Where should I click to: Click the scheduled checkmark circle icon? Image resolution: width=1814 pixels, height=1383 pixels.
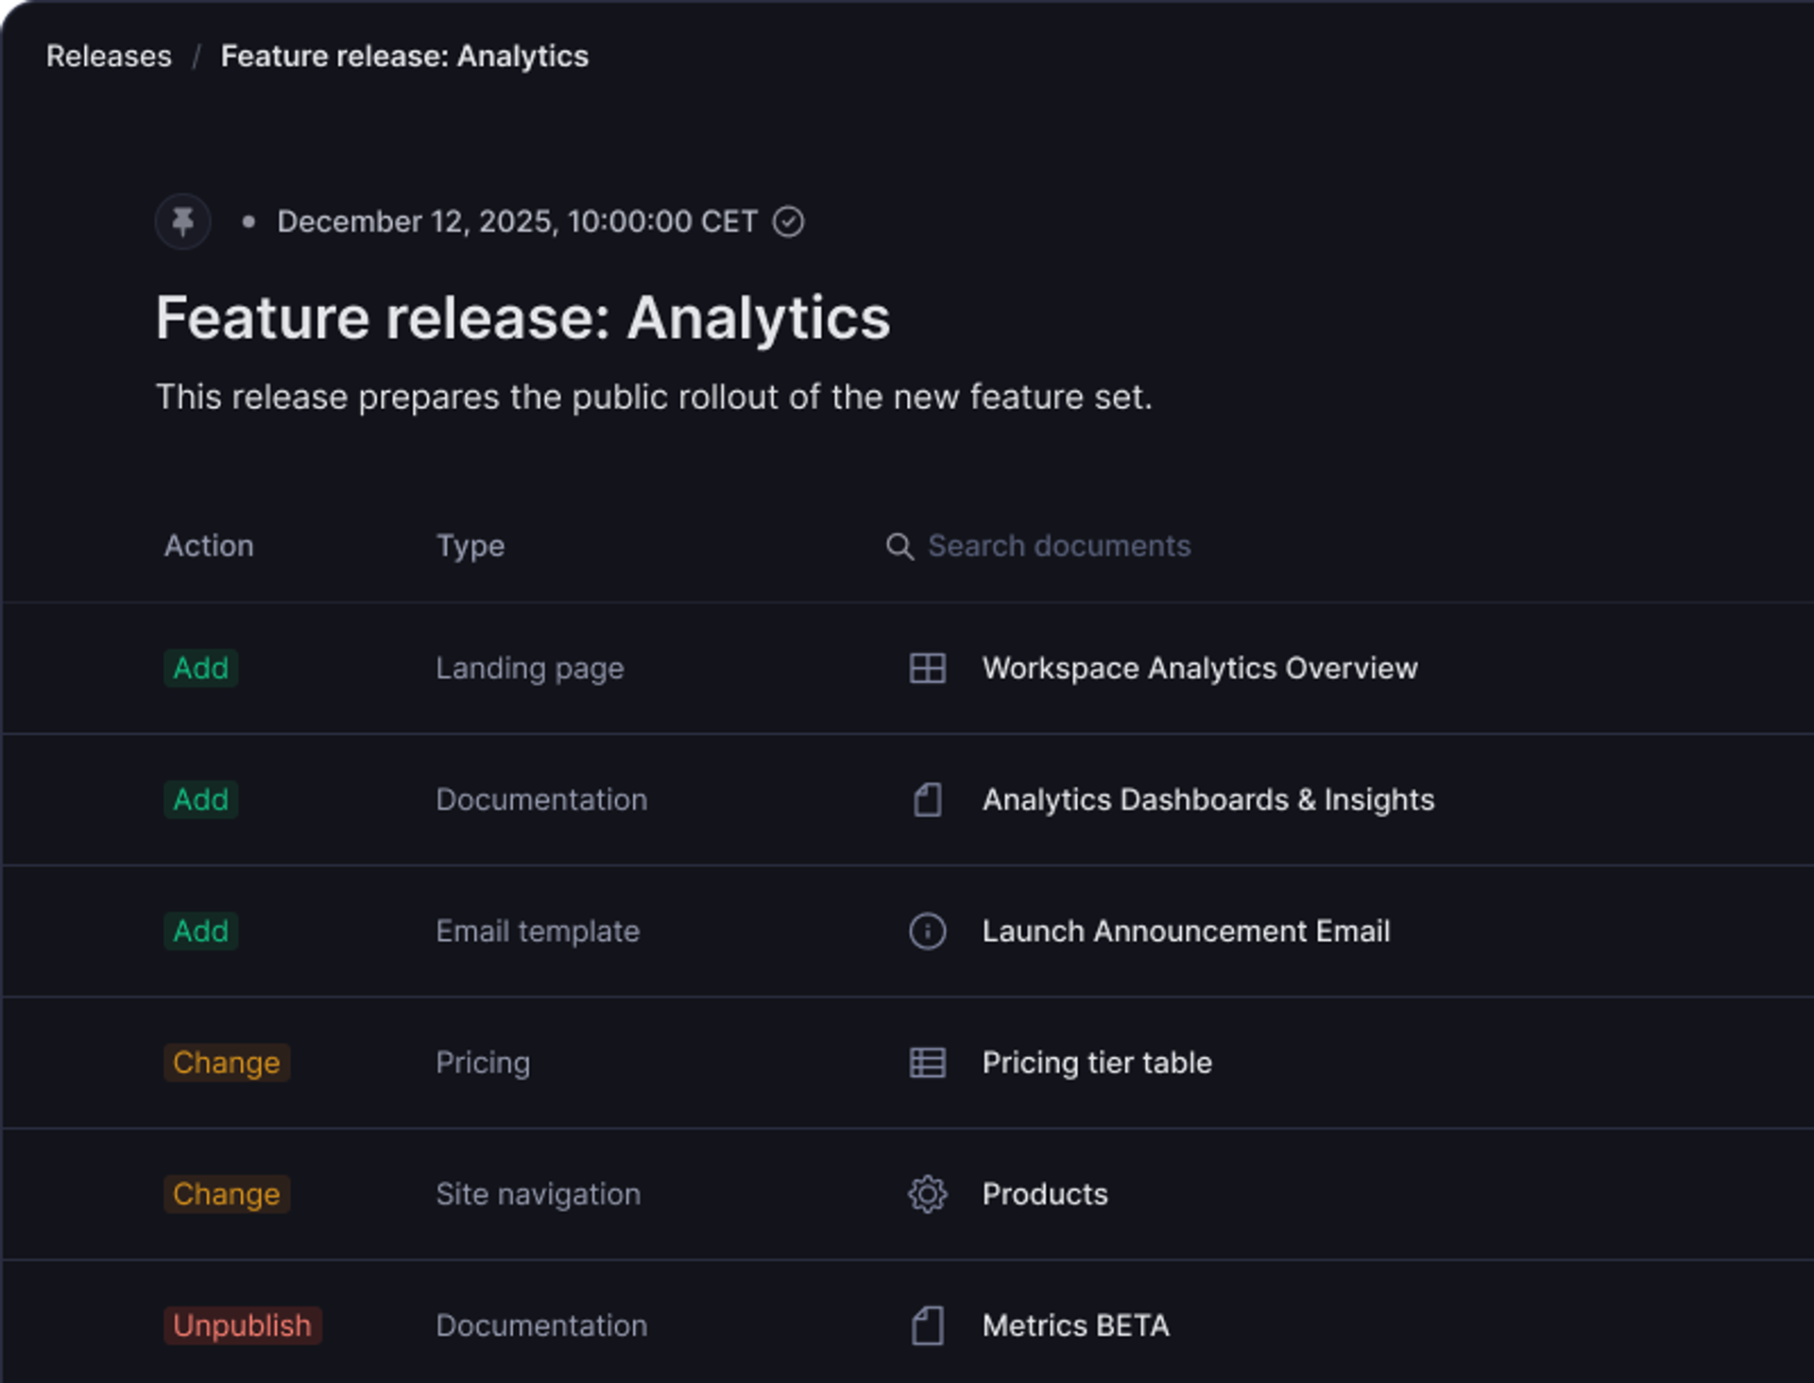[788, 222]
